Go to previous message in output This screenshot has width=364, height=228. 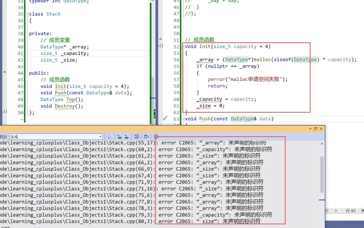tap(119, 137)
